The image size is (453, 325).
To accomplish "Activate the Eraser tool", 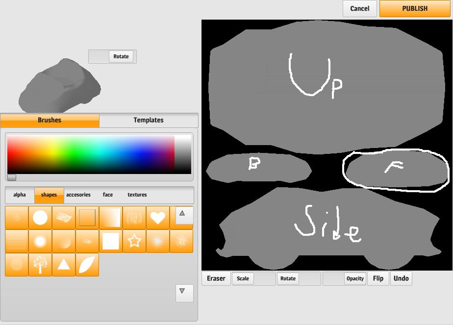I will click(216, 278).
